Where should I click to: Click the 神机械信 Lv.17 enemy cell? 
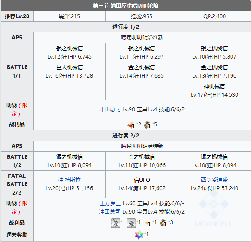tap(214, 90)
